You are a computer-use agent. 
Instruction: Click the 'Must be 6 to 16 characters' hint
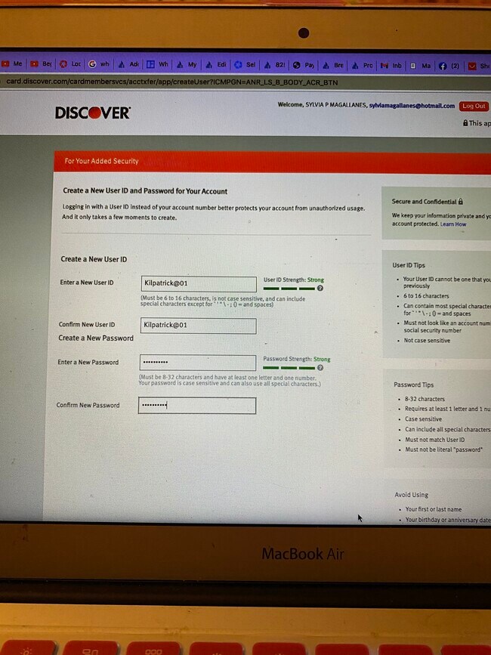click(x=223, y=301)
